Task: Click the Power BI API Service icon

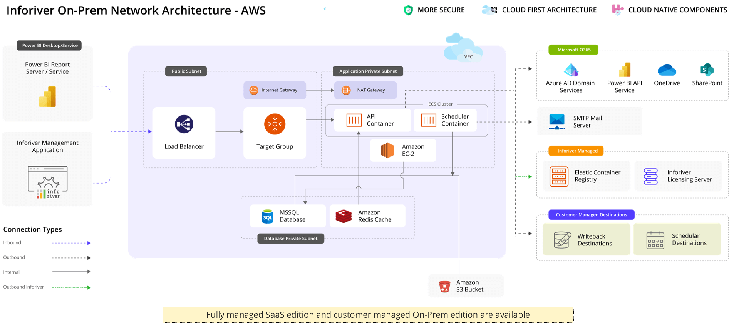Action: coord(625,70)
